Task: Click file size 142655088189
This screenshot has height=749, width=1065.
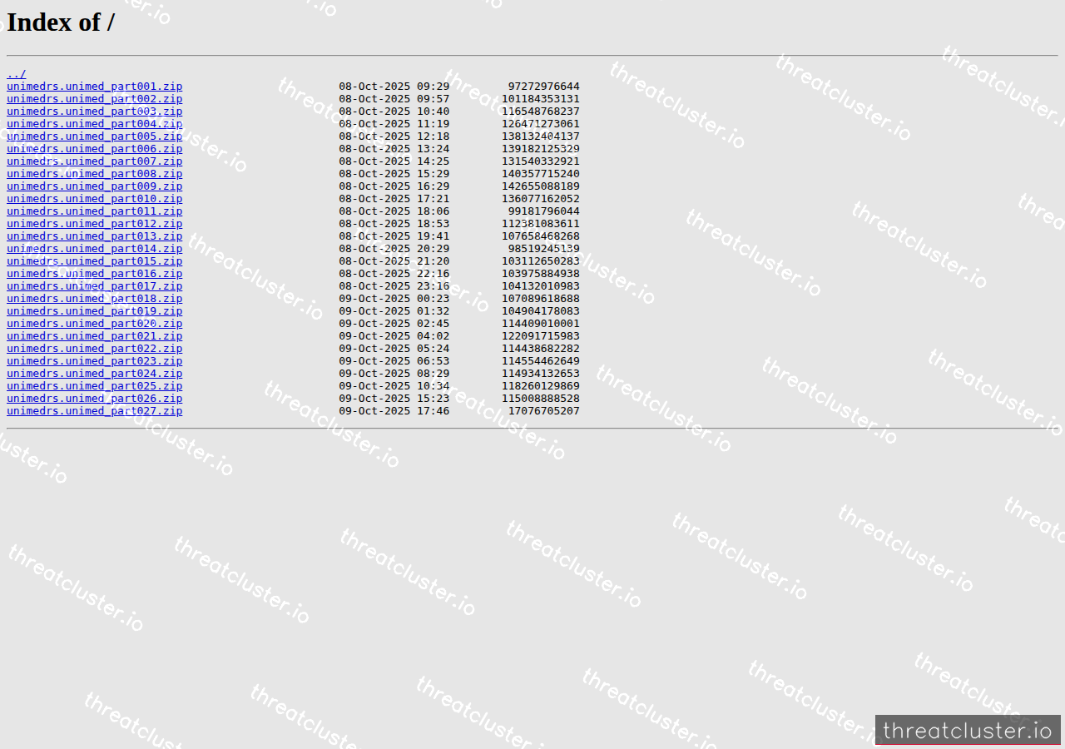Action: tap(541, 186)
